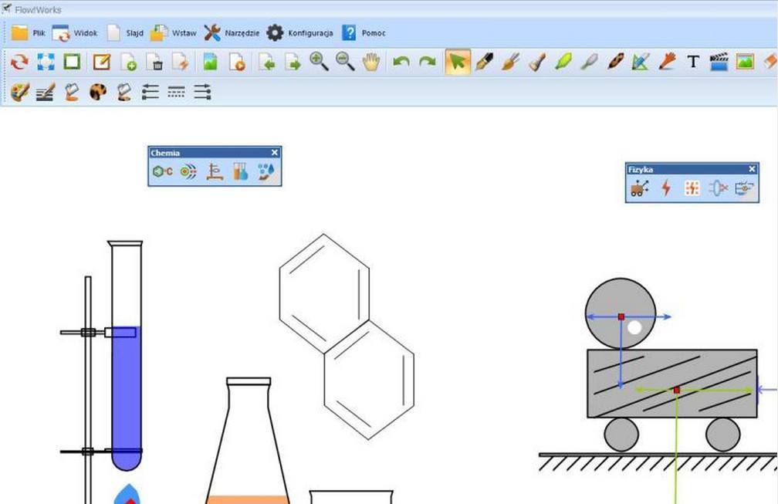This screenshot has width=778, height=504.
Task: Go to next page with right arrow
Action: [293, 62]
